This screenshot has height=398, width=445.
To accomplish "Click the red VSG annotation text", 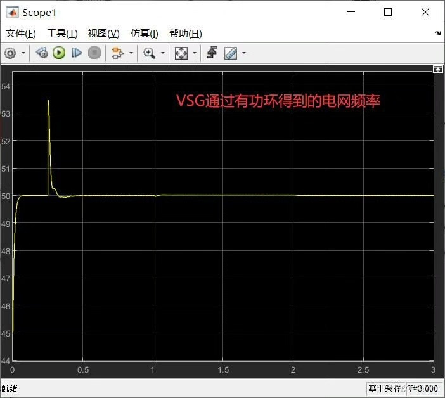I will click(x=278, y=101).
